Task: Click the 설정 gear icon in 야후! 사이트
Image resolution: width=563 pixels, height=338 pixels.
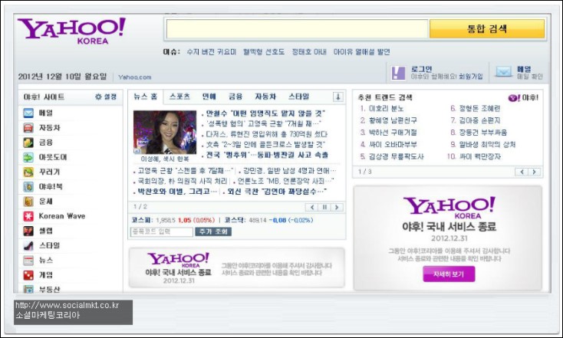Action: click(98, 97)
